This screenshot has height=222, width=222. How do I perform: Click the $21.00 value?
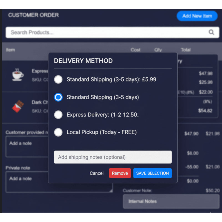(213, 167)
